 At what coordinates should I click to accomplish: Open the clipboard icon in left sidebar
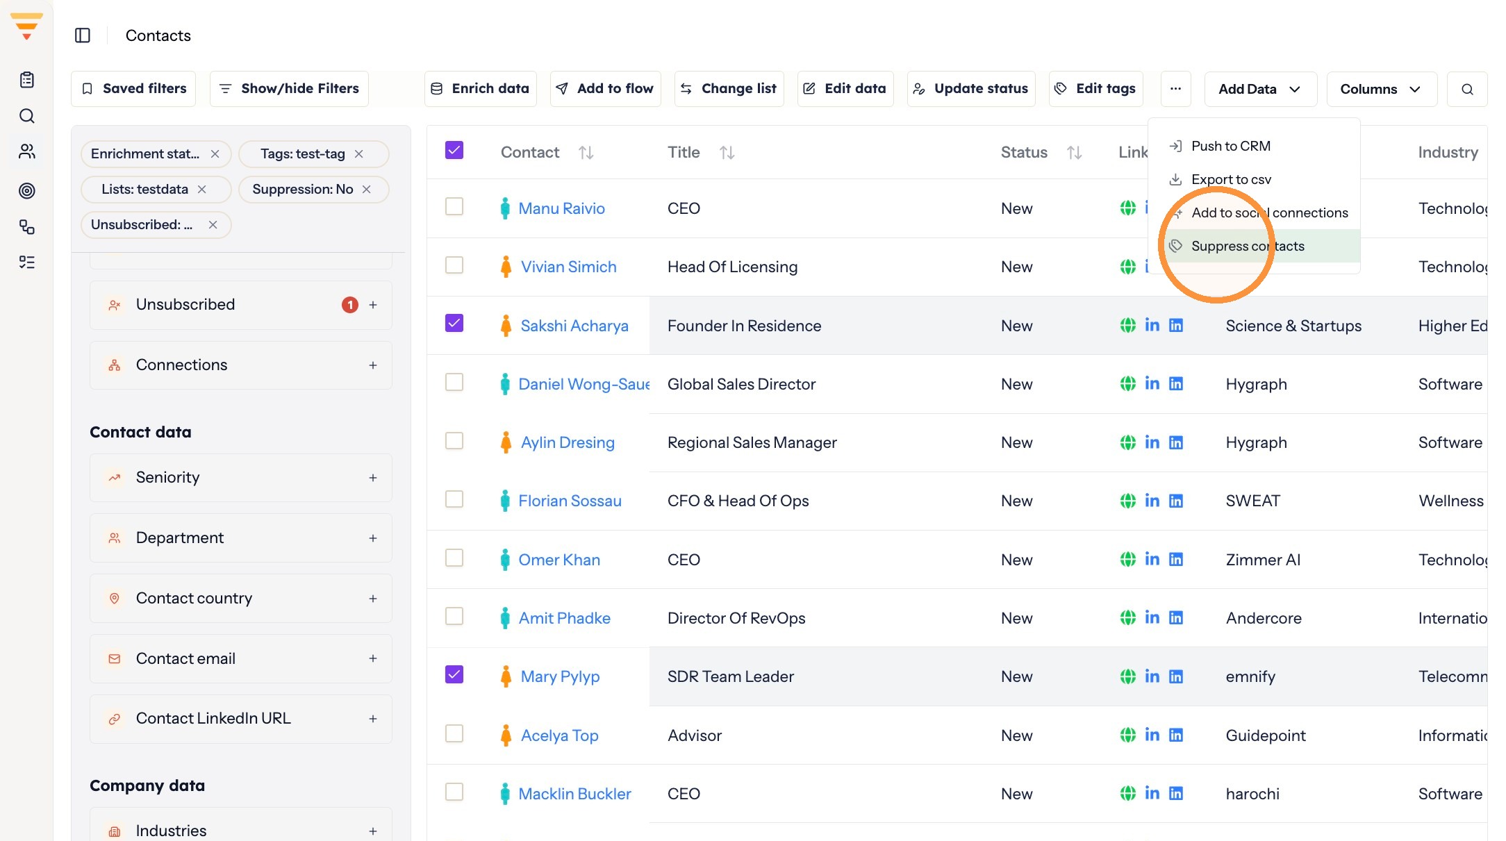(x=27, y=80)
